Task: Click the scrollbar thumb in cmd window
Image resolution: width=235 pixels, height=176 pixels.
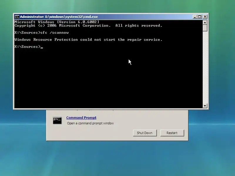Action: click(205, 28)
